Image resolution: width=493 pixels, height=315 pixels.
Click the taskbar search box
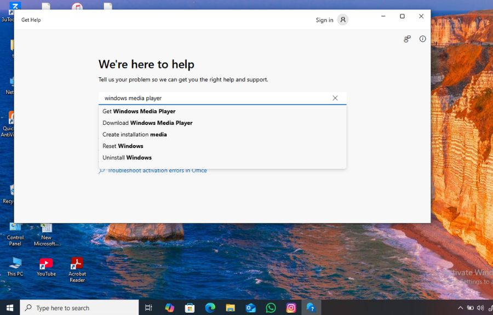pos(79,308)
